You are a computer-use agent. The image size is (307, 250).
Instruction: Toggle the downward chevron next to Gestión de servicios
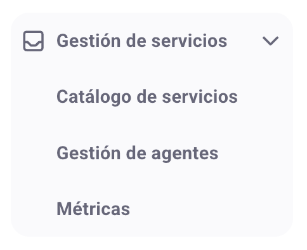click(270, 41)
